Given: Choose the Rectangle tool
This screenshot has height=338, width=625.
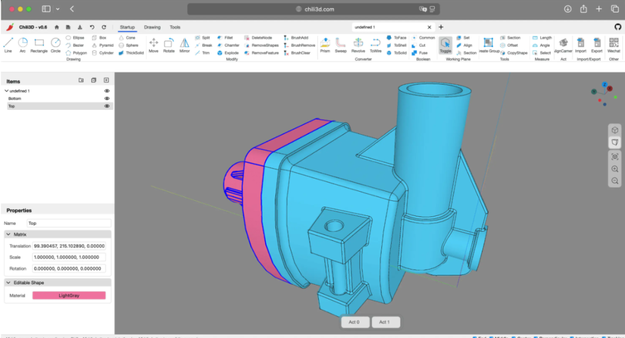Looking at the screenshot, I should coord(39,45).
